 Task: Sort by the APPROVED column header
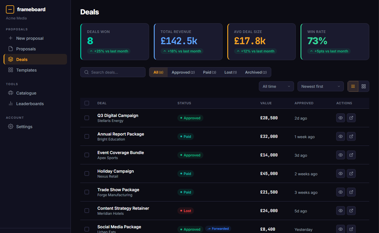click(x=304, y=103)
